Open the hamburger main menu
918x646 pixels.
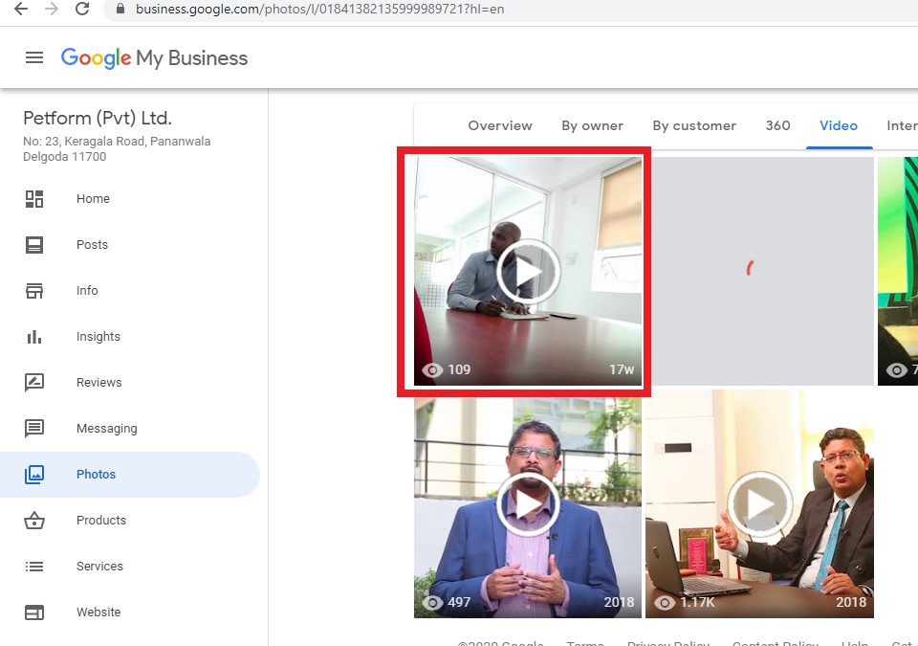coord(34,57)
